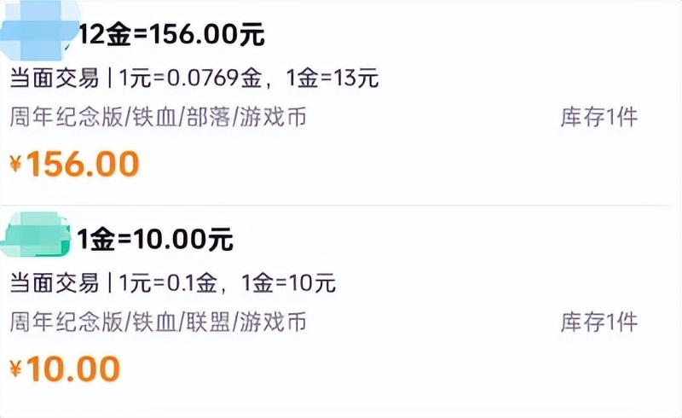The height and width of the screenshot is (418, 682).
Task: Click the yen symbol before 156.00
Action: pyautogui.click(x=16, y=164)
